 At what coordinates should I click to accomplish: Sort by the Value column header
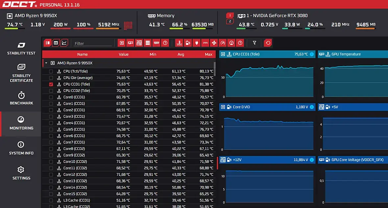pos(124,54)
